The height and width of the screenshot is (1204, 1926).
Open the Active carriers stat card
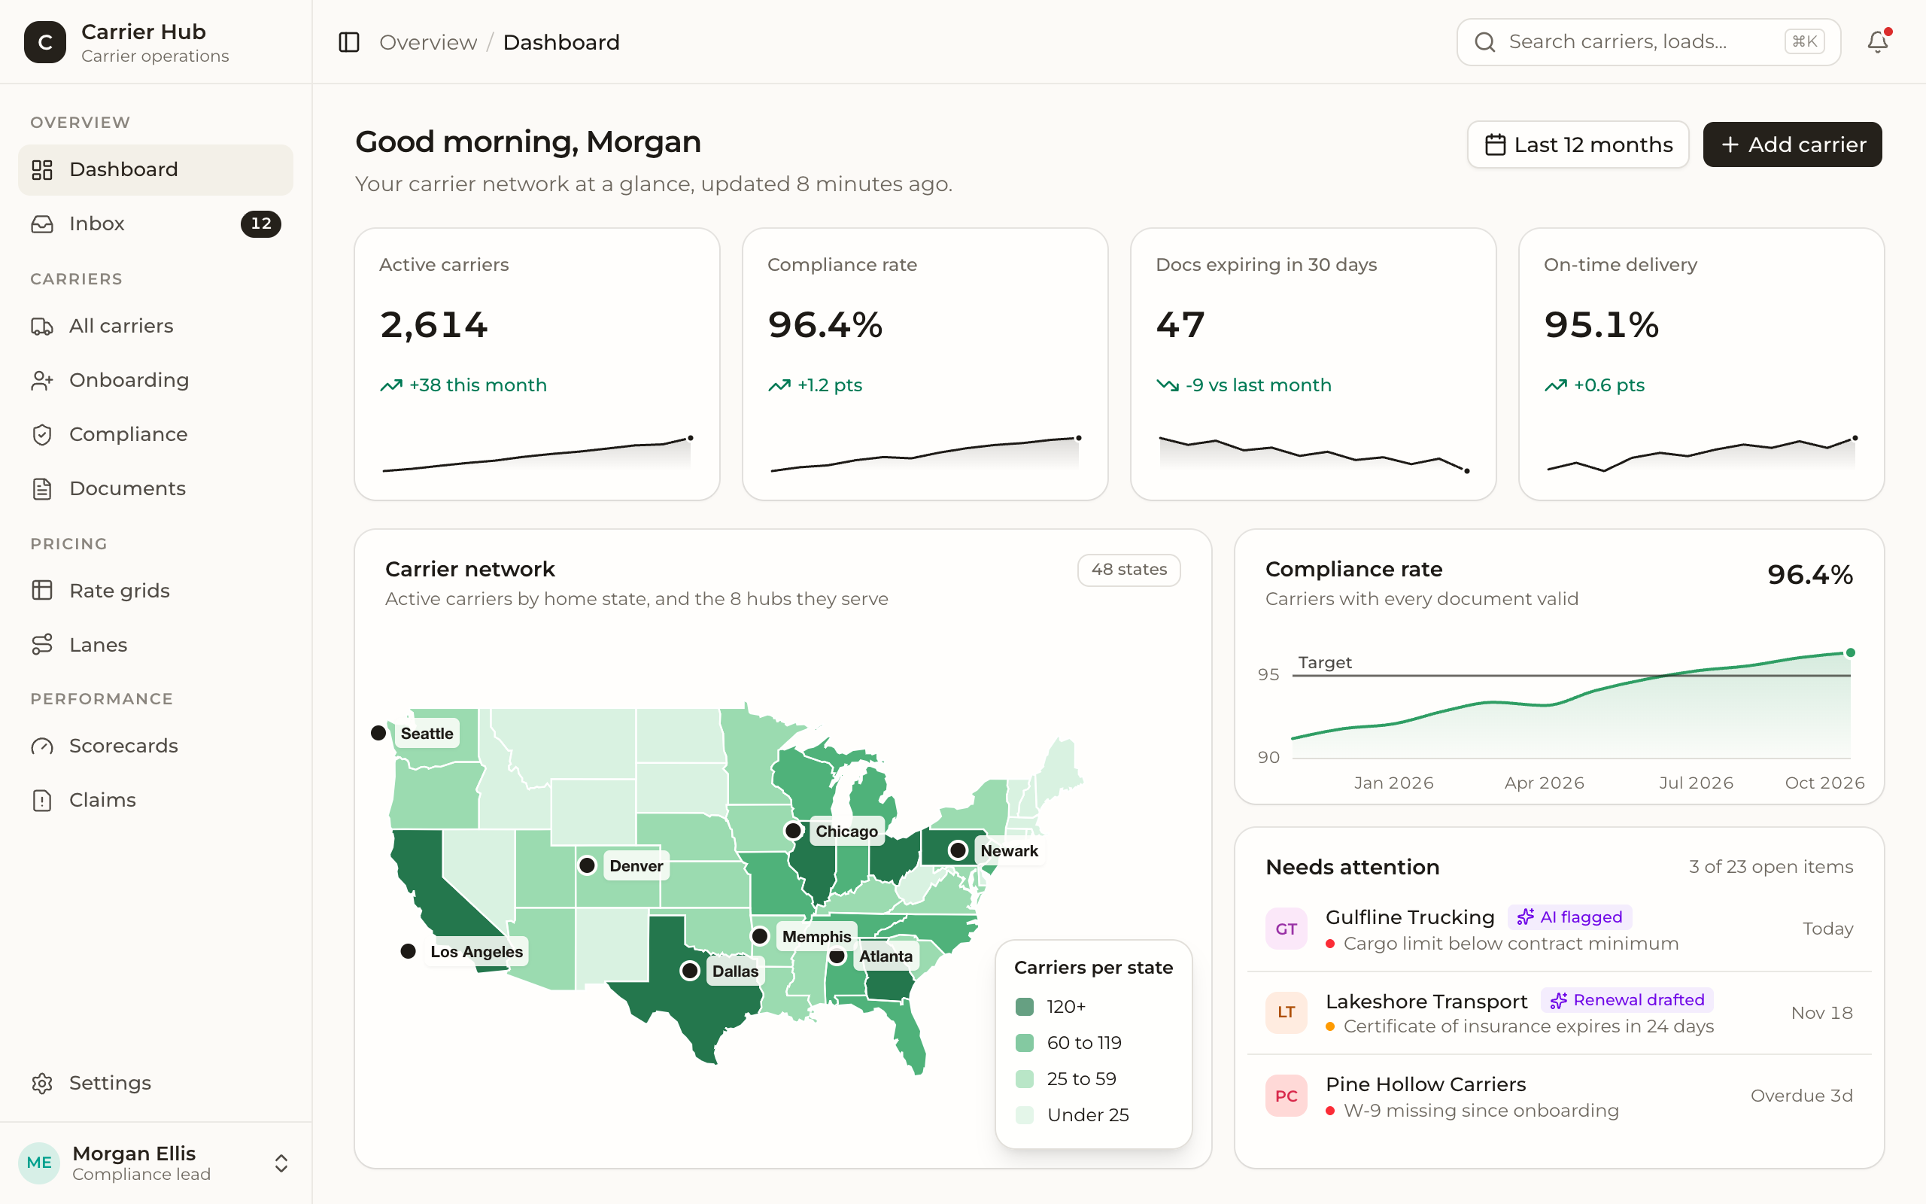click(537, 364)
